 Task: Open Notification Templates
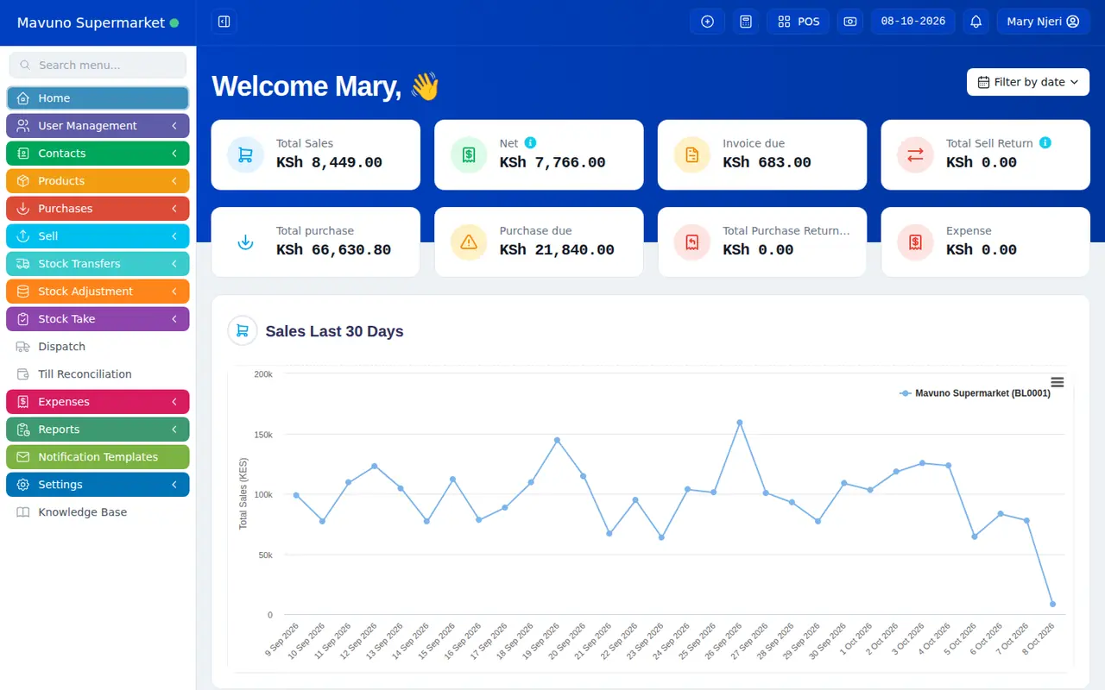98,457
